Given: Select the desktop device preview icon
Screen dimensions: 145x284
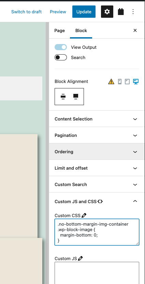Looking at the screenshot, I should click(x=136, y=82).
